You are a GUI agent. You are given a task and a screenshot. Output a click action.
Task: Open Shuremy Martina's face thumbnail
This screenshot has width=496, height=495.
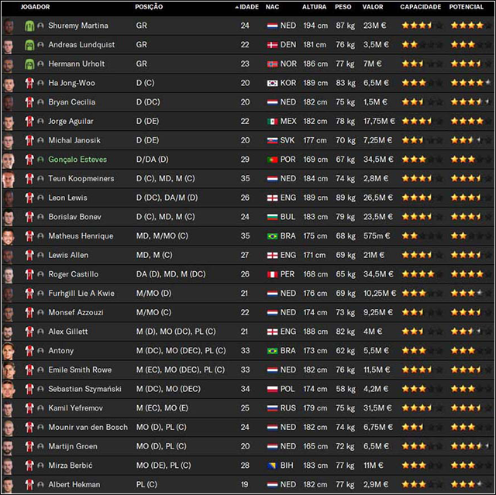9,26
